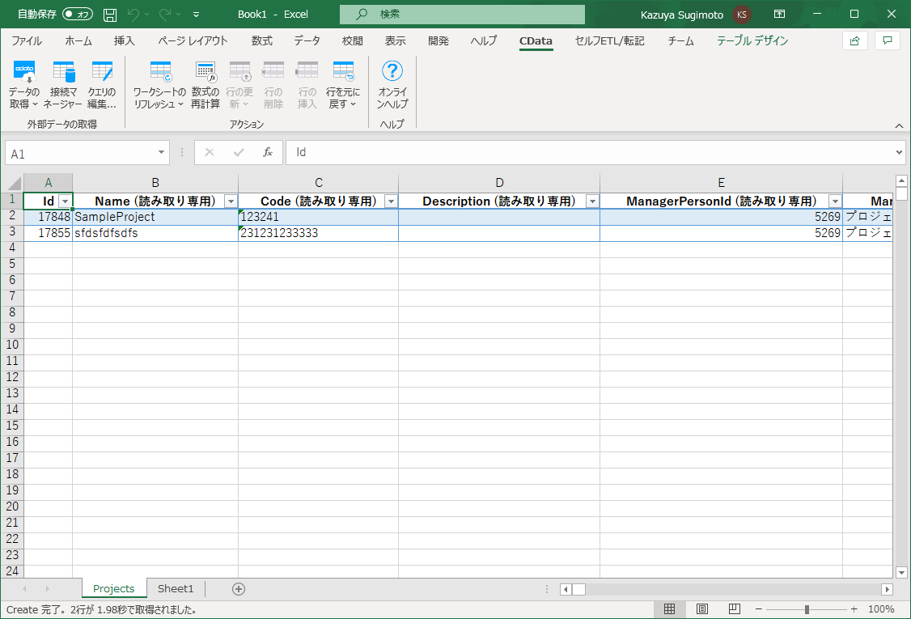This screenshot has height=619, width=911.
Task: Select the cell containing SampleProject
Action: click(155, 217)
